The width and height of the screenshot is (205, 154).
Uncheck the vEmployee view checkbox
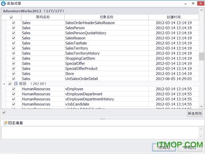14,89
